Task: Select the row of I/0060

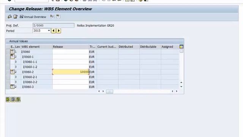Action: pos(8,52)
